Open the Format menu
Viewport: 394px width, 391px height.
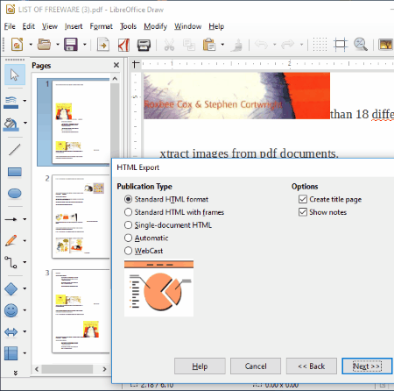(101, 26)
